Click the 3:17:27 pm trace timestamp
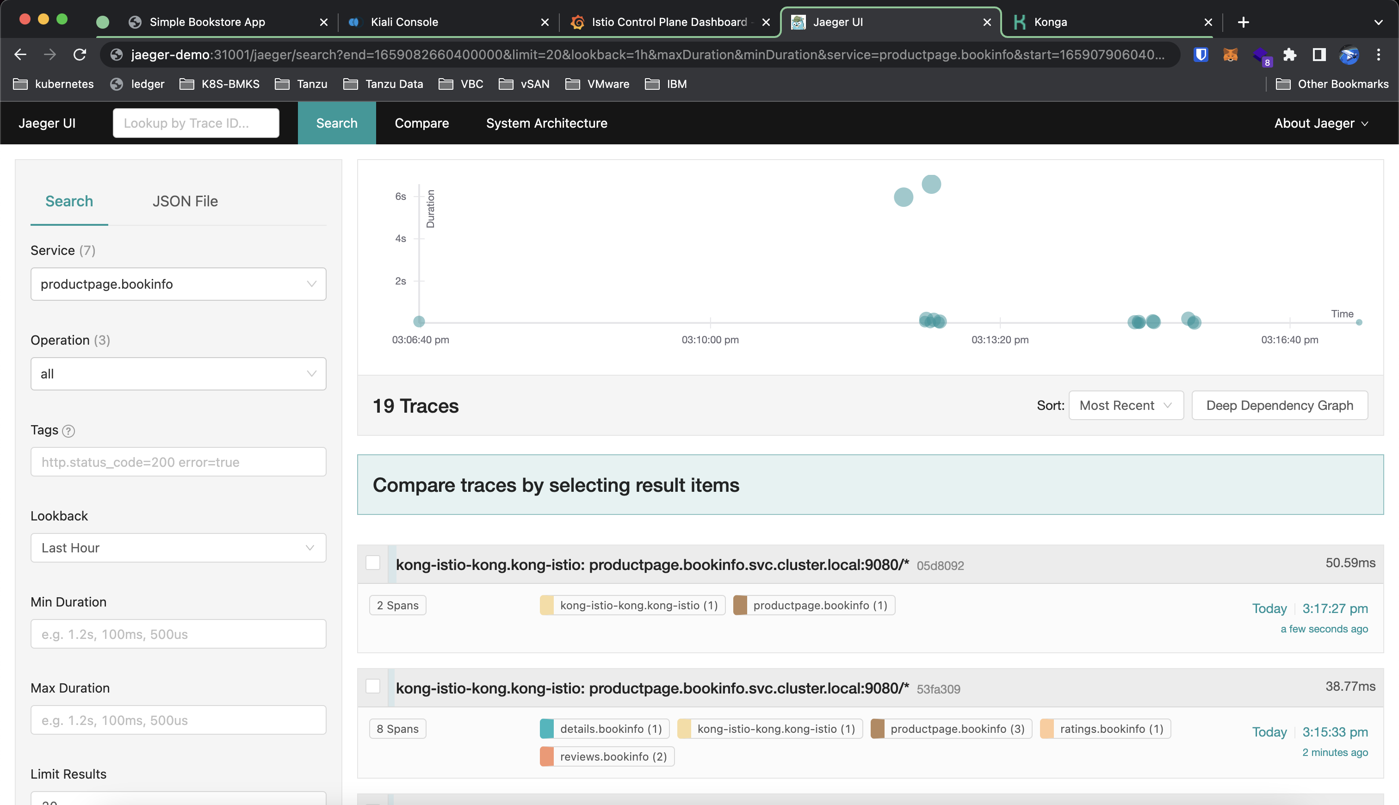The height and width of the screenshot is (805, 1399). pos(1335,608)
